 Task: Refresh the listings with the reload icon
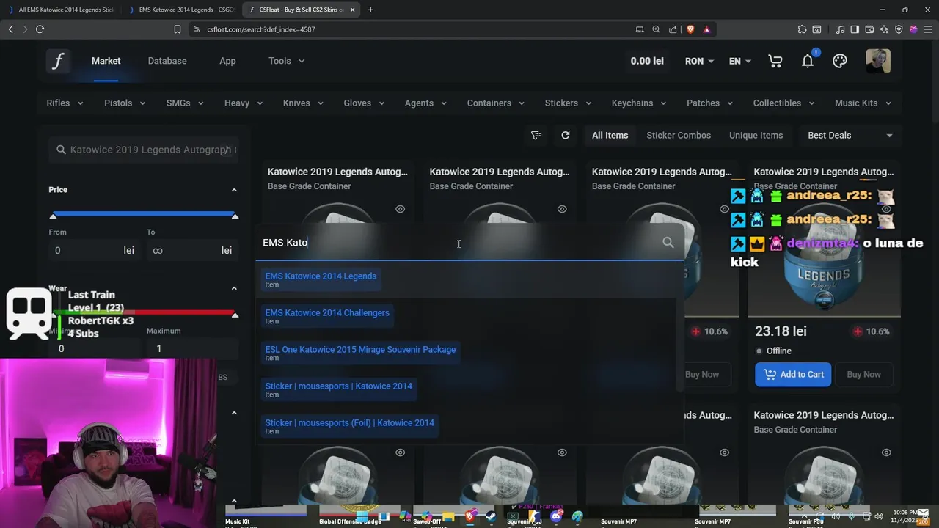point(565,135)
